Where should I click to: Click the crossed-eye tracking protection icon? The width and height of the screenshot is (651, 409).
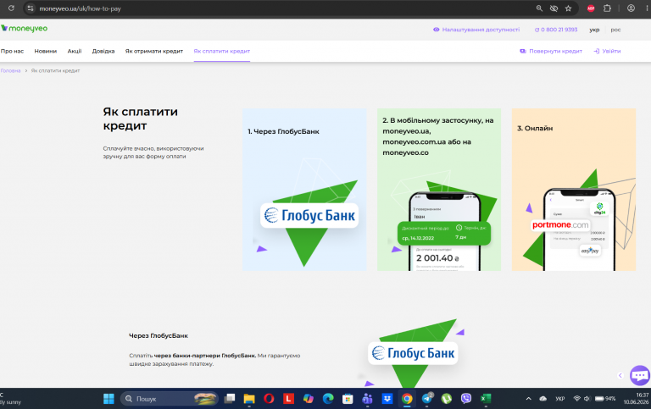click(x=554, y=8)
